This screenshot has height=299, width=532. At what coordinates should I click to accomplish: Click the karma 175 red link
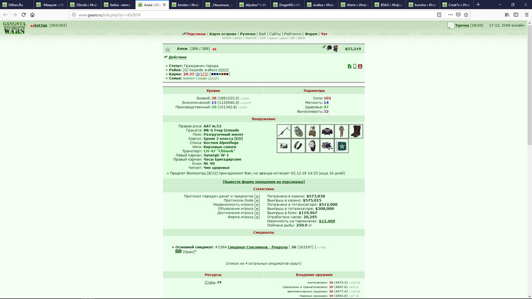pos(204,74)
